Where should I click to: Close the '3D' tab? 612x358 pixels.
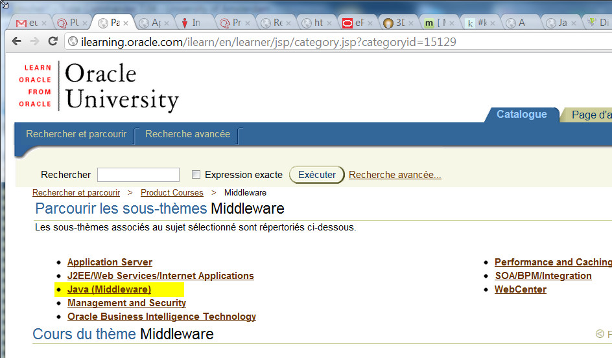(410, 23)
